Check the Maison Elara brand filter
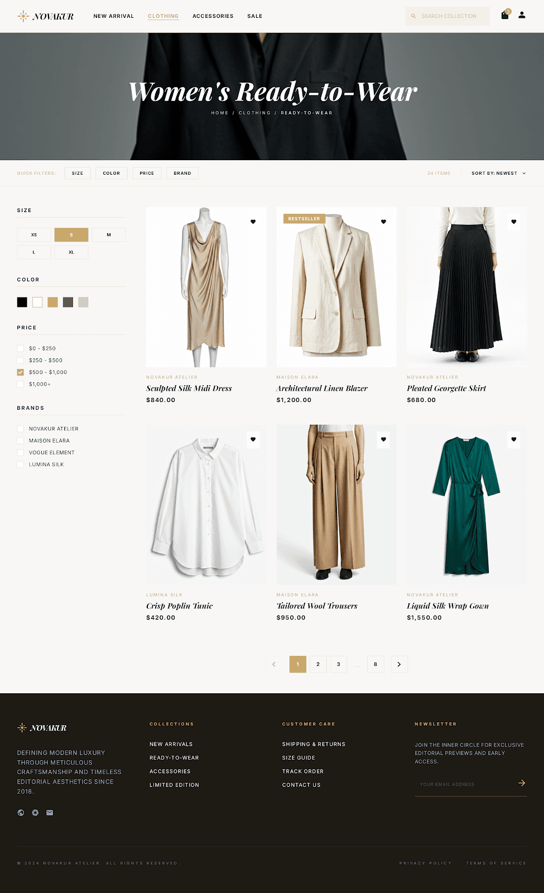Screen dimensions: 544x893 point(21,441)
